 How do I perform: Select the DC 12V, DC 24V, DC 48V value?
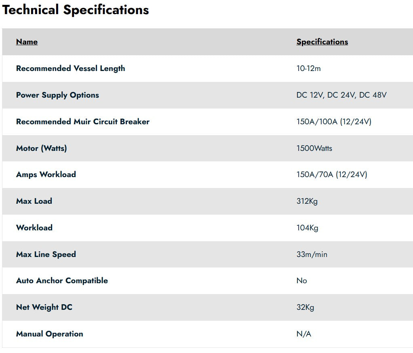(x=341, y=95)
